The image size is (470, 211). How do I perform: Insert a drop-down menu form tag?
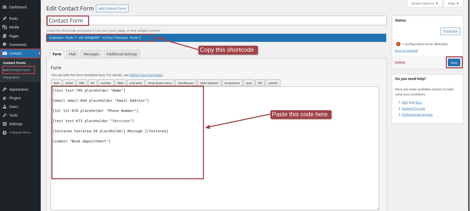click(160, 83)
